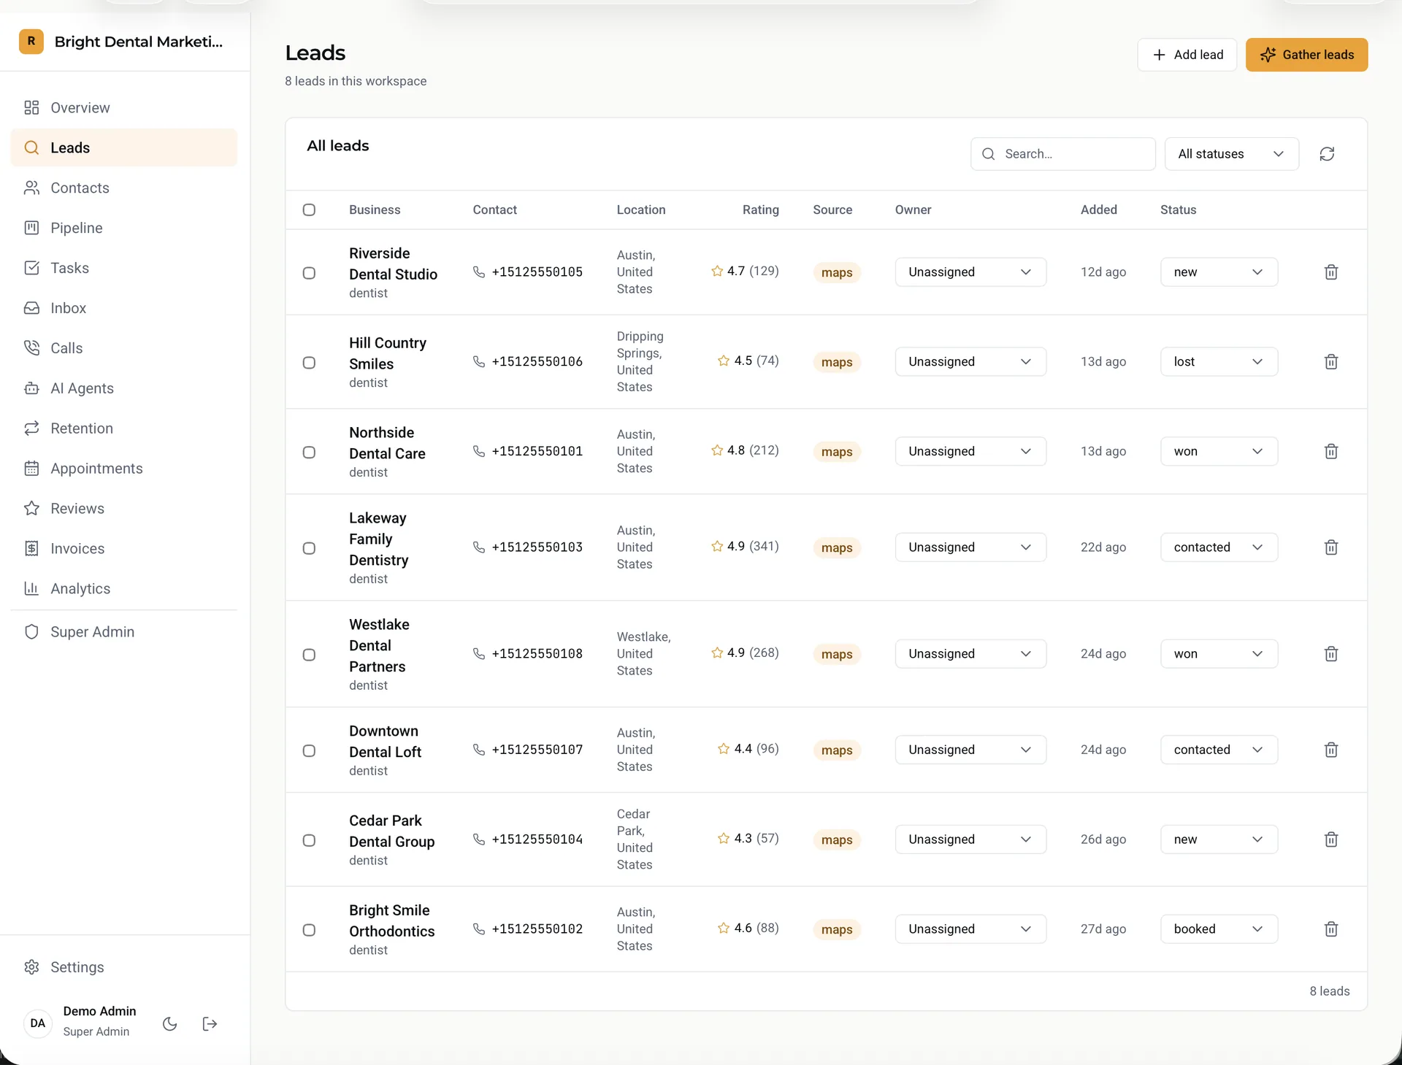The height and width of the screenshot is (1065, 1402).
Task: Open Settings in the sidebar
Action: point(124,967)
